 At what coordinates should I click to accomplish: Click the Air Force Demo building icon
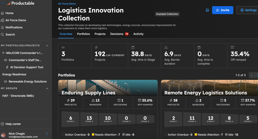3,20
